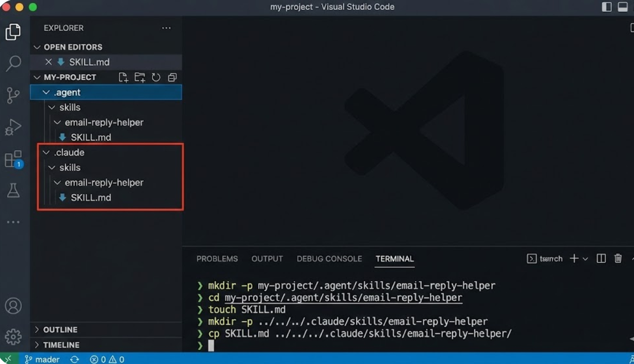Open the Testing flask view

[x=13, y=190]
